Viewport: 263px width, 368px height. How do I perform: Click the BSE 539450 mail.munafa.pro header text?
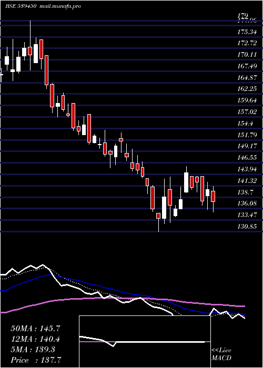click(43, 6)
